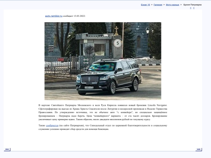Go forward using the bottom right arrow icon
The height and width of the screenshot is (158, 211).
(199, 149)
